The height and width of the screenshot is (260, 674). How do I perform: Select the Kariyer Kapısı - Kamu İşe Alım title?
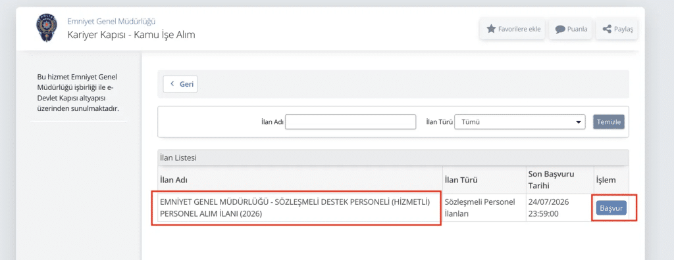pos(131,35)
